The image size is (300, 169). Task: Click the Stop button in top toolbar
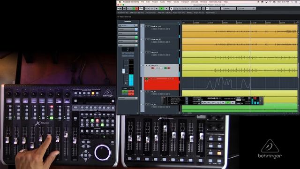click(x=157, y=8)
